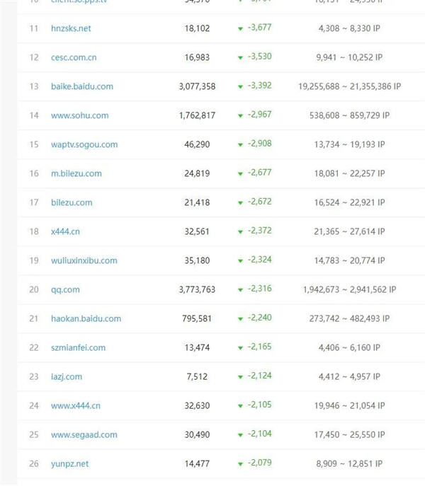Click the wuliuxinxibu.com link
425x486 pixels.
coord(84,260)
